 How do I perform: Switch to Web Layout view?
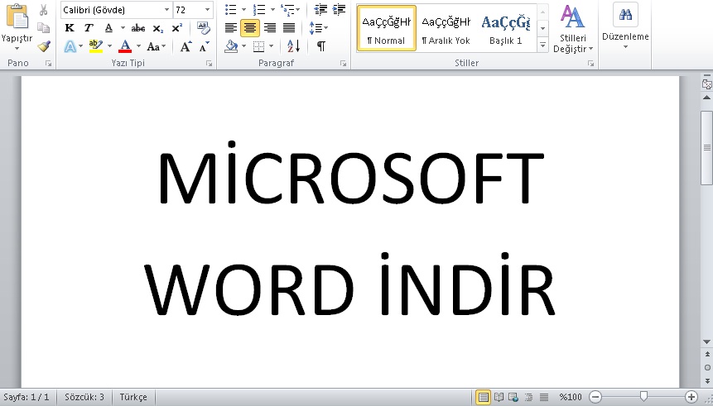click(x=513, y=398)
